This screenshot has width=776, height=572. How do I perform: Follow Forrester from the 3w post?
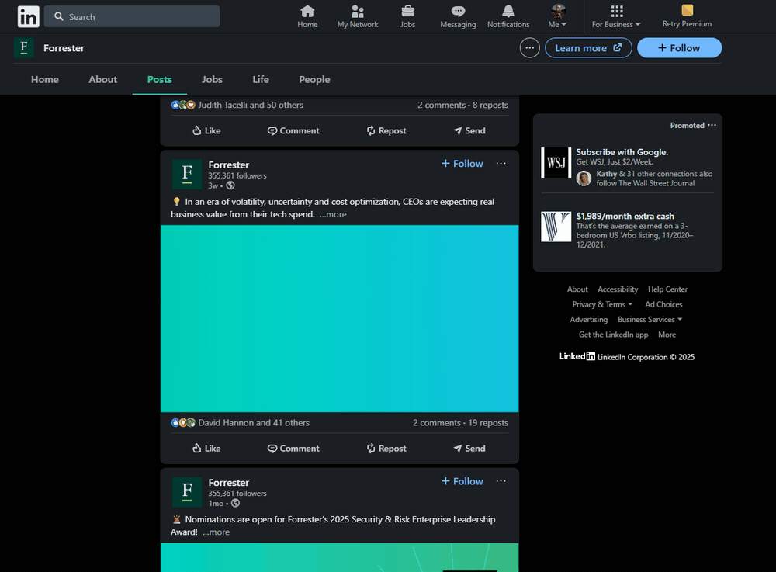tap(462, 164)
